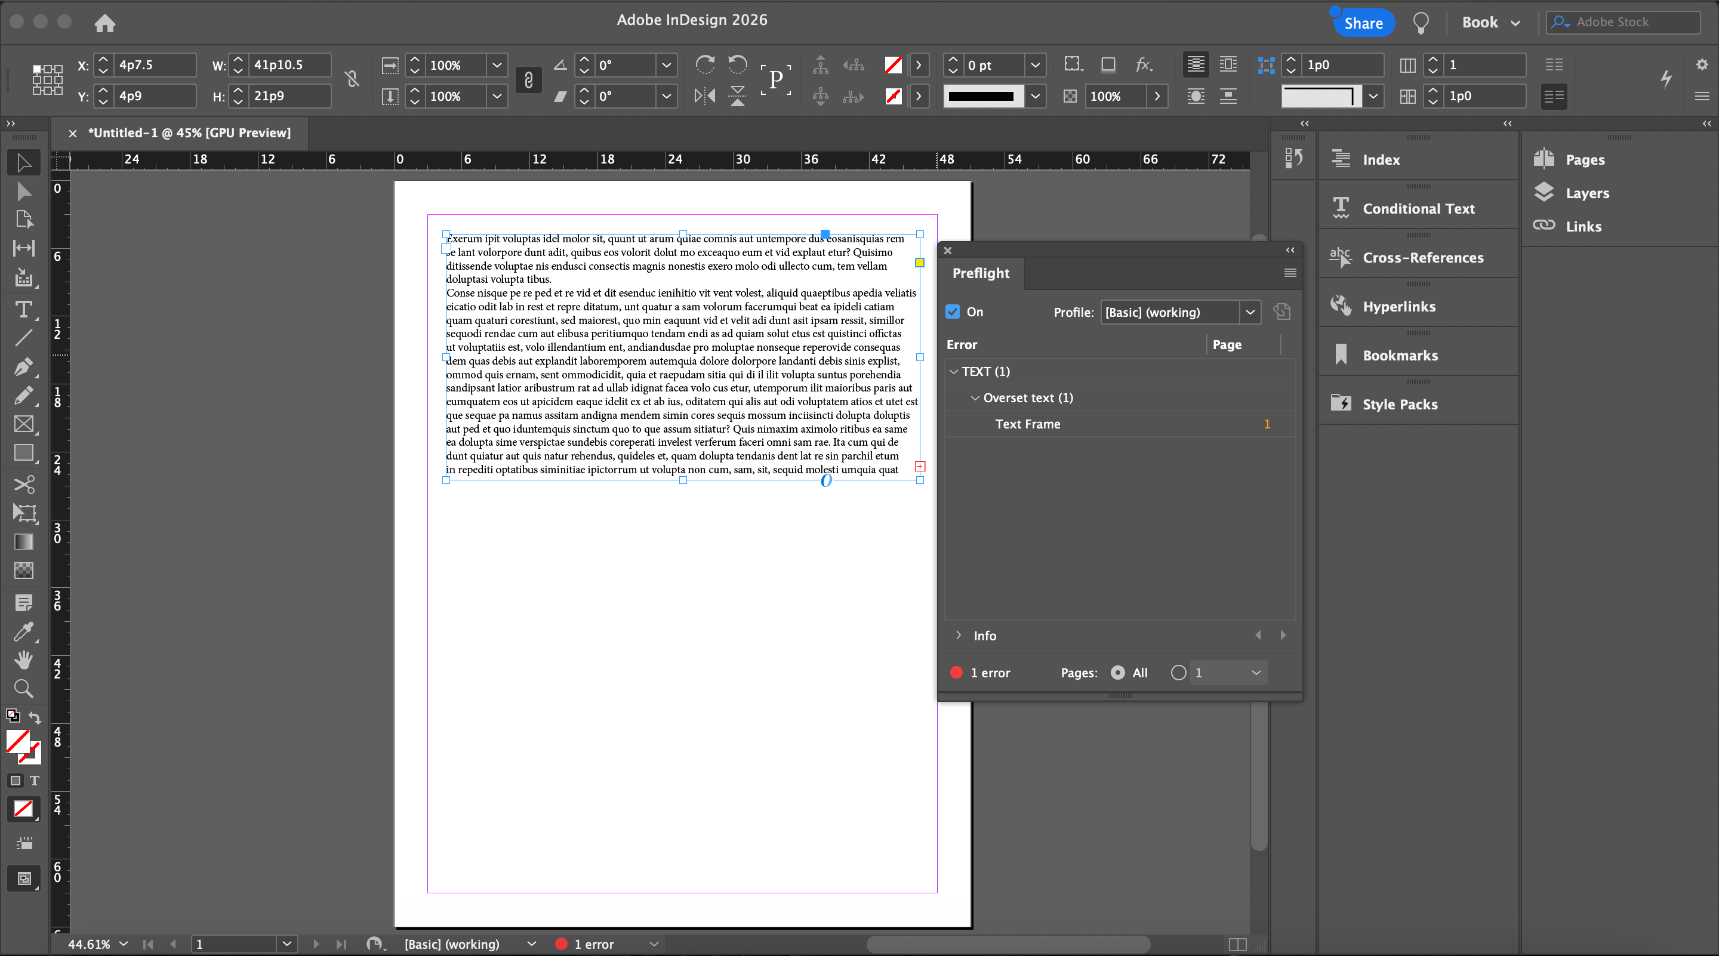The image size is (1719, 956).
Task: Click the Rotate 90° clockwise icon
Action: coord(705,64)
